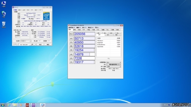This screenshot has width=191, height=107.
Task: Click the total score field 205056
Action: 84,34
